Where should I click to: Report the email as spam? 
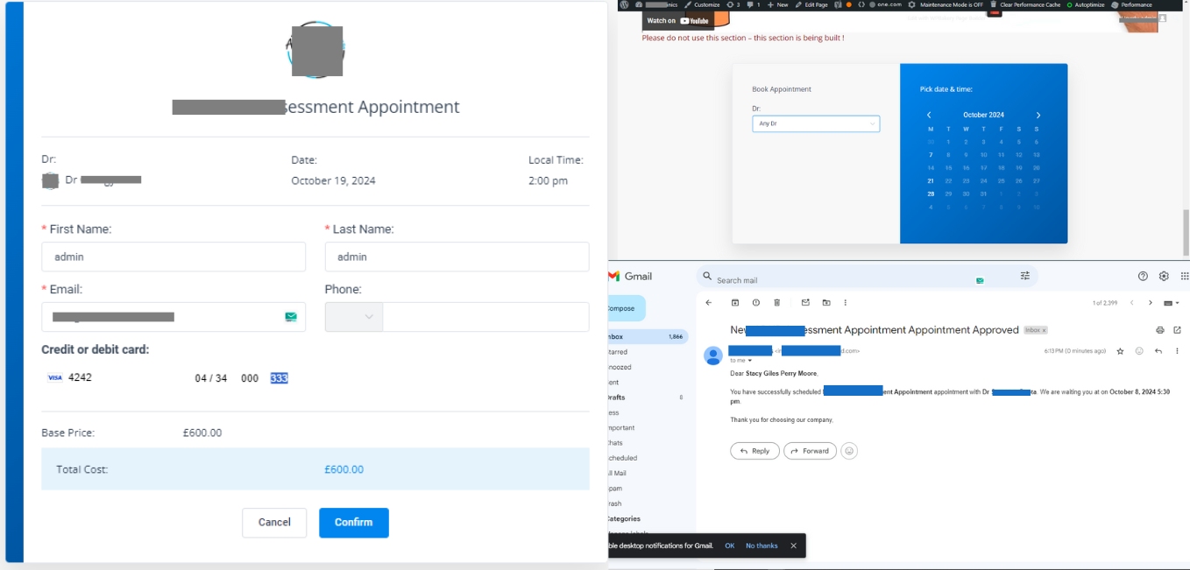756,303
